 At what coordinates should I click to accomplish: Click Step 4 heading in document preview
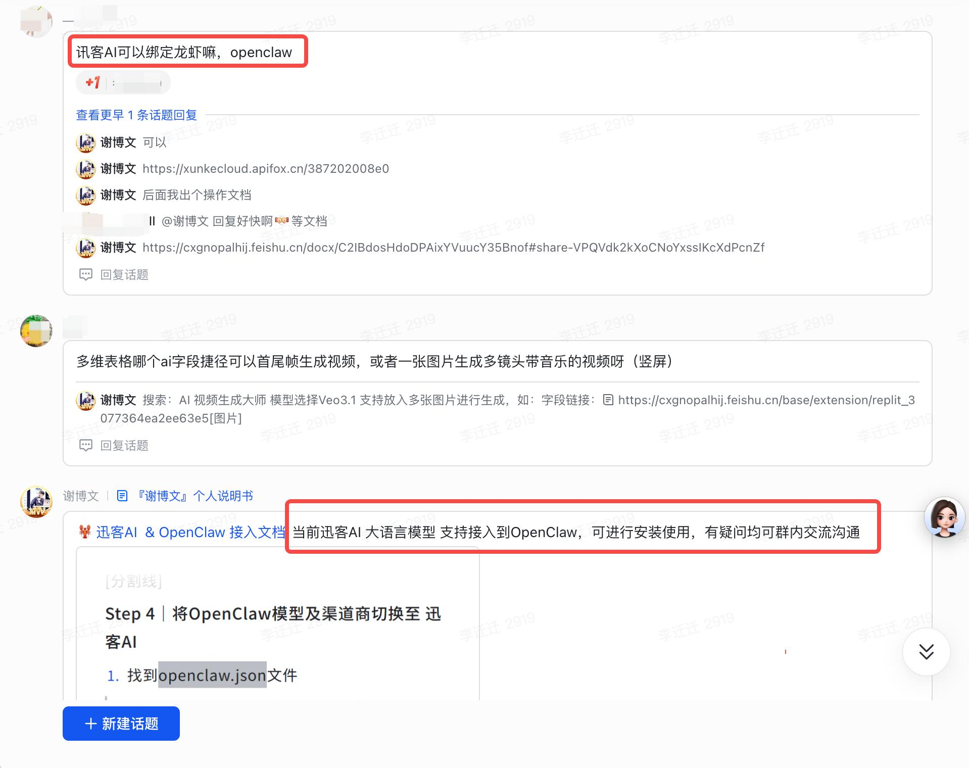click(x=273, y=628)
